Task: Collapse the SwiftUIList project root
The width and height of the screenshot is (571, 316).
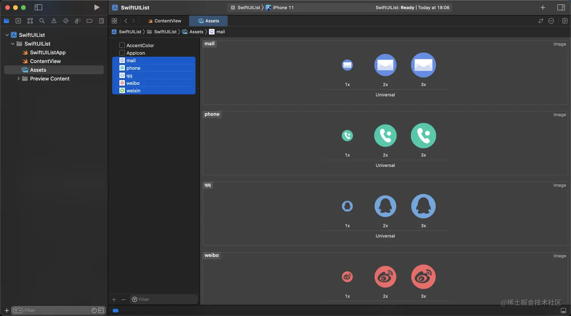Action: (x=7, y=35)
